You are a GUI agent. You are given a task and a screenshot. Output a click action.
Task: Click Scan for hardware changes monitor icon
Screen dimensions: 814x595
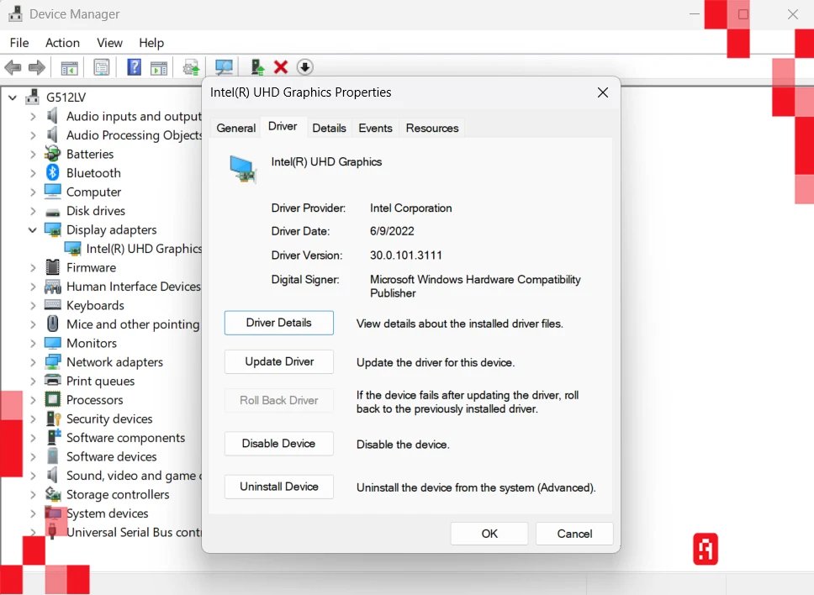coord(224,67)
